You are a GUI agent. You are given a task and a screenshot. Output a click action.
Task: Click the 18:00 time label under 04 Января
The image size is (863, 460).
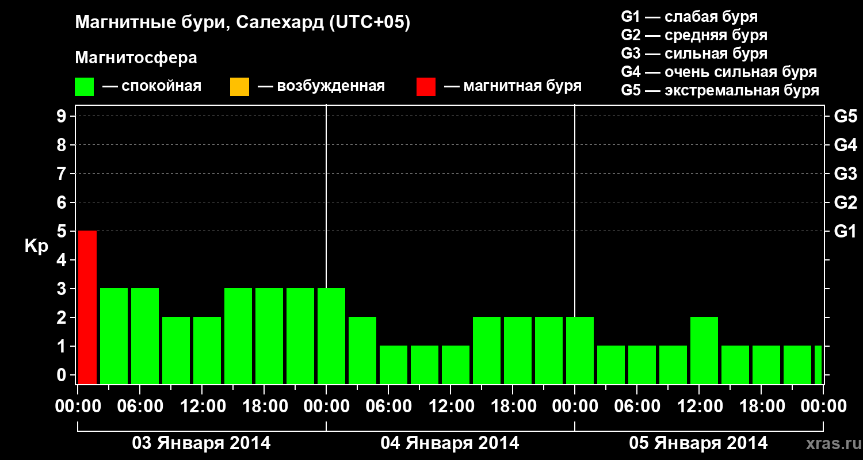pos(513,407)
